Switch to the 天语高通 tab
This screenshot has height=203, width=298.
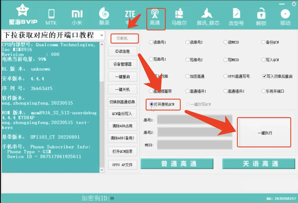[x=259, y=164]
